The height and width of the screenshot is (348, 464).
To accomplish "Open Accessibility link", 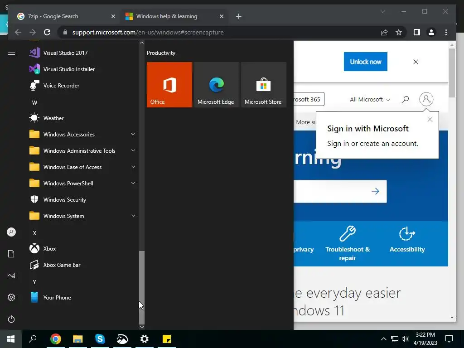I will pos(407,240).
